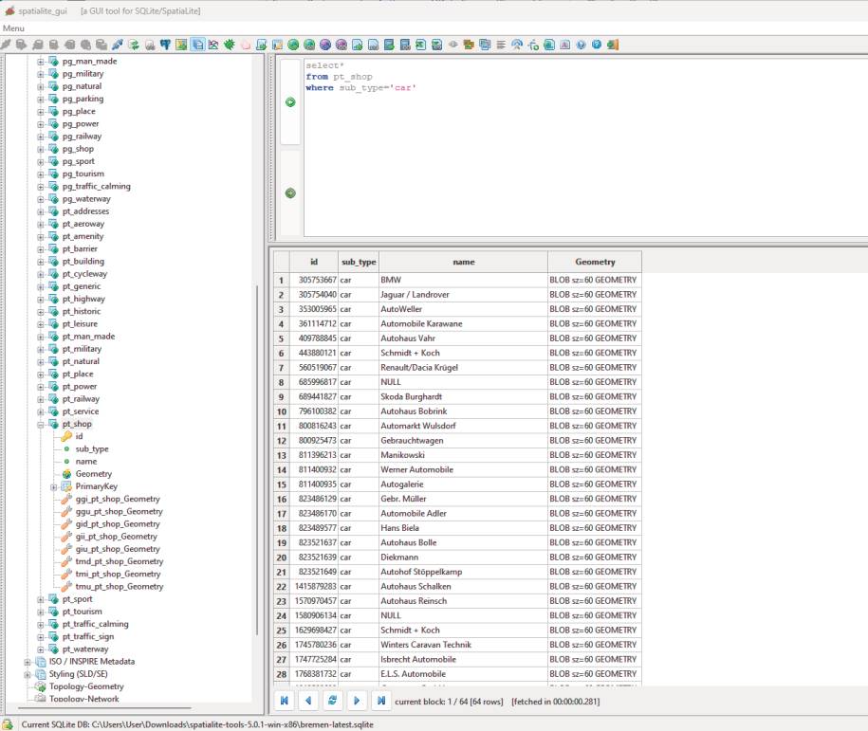Jump to the last result block
868x731 pixels.
(381, 701)
